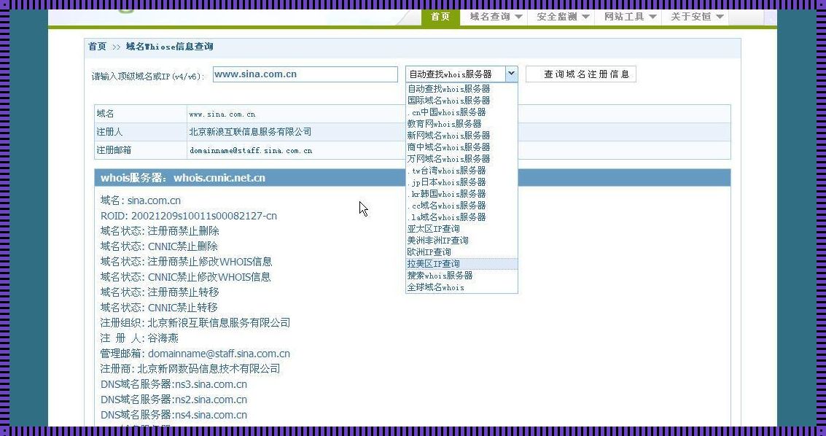Image resolution: width=826 pixels, height=436 pixels.
Task: Click 域名状态: CNNIC禁止修改WHOIS信息 line
Action: (185, 277)
